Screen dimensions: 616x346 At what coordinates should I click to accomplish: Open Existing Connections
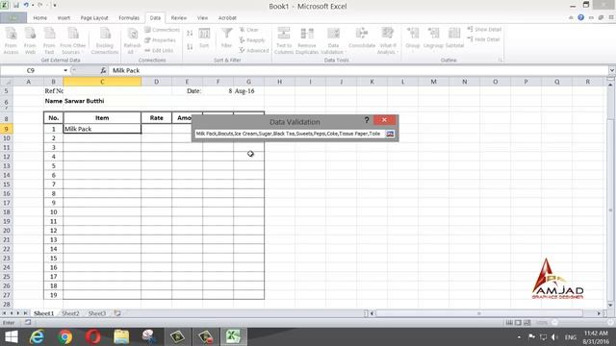click(x=105, y=40)
